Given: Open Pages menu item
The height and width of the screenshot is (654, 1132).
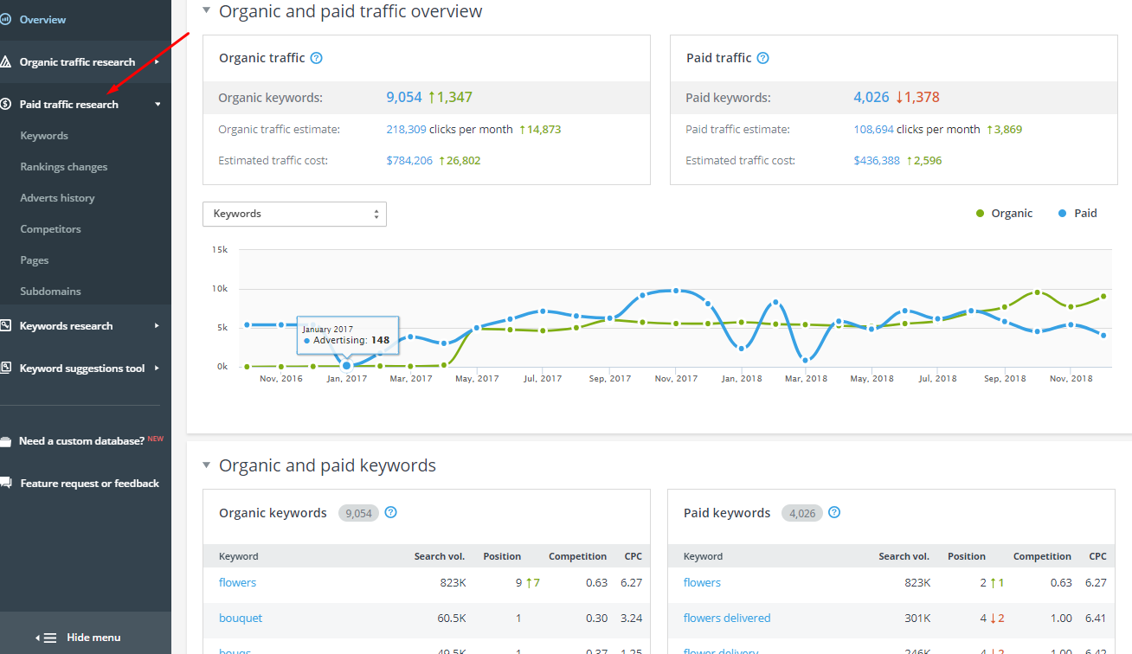Looking at the screenshot, I should click(35, 260).
